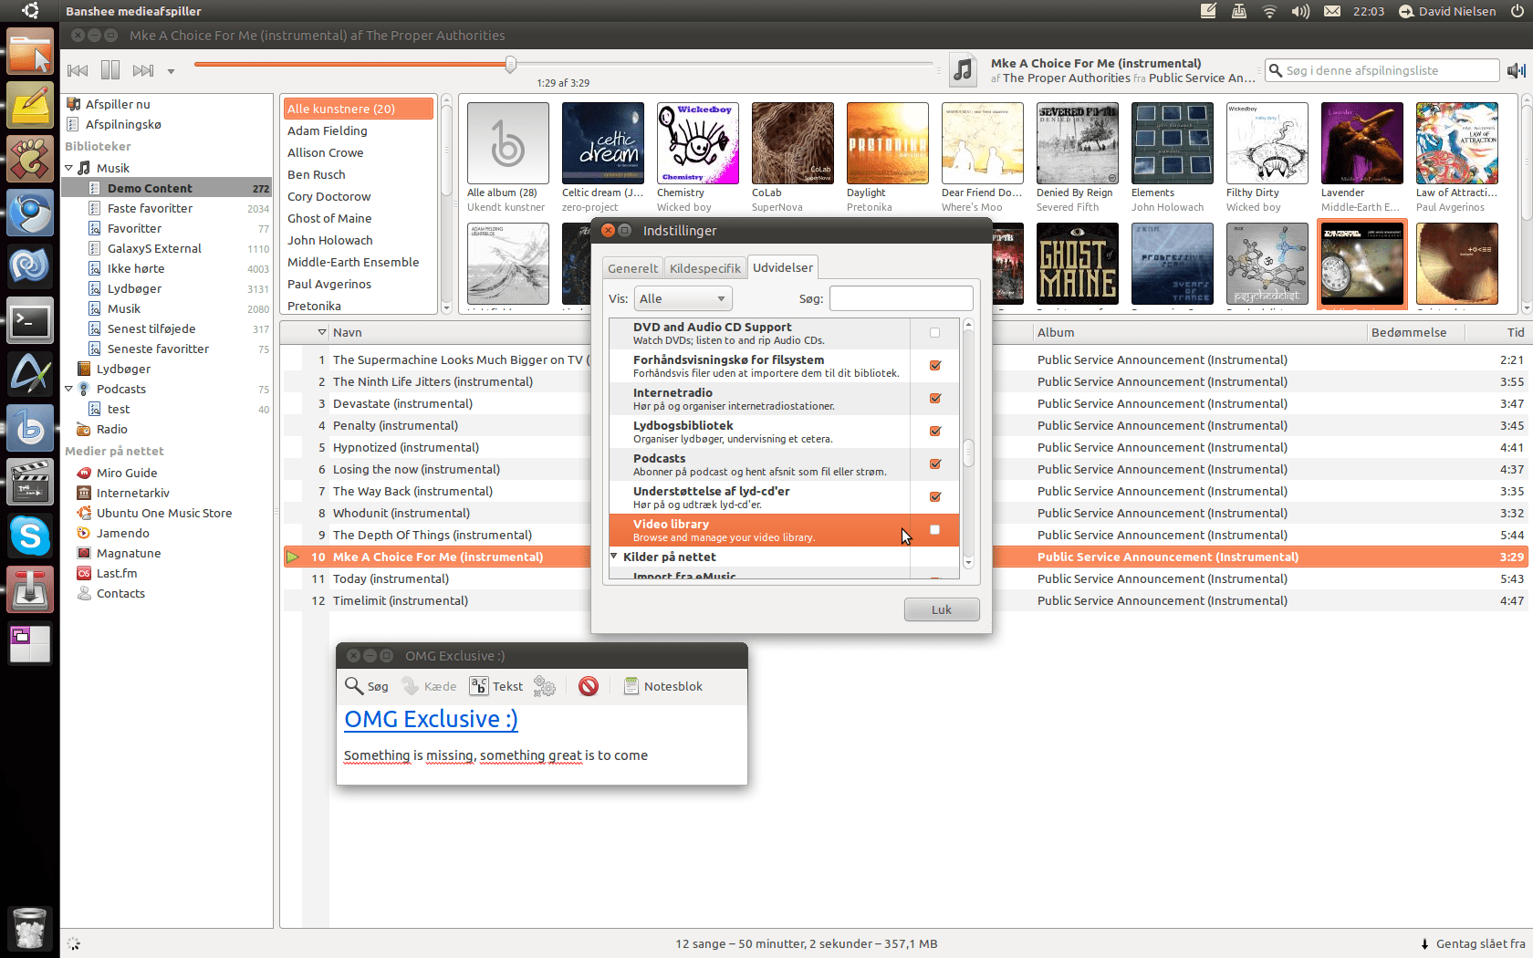This screenshot has width=1533, height=958.
Task: Collapse the Musik library tree
Action: click(68, 168)
